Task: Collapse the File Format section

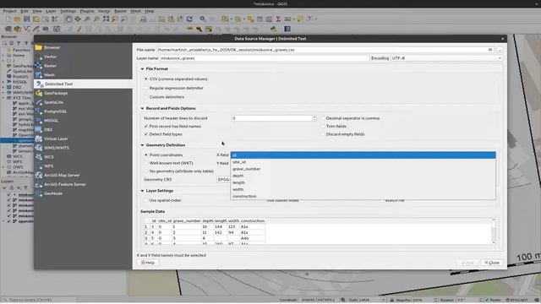Action: click(x=142, y=69)
